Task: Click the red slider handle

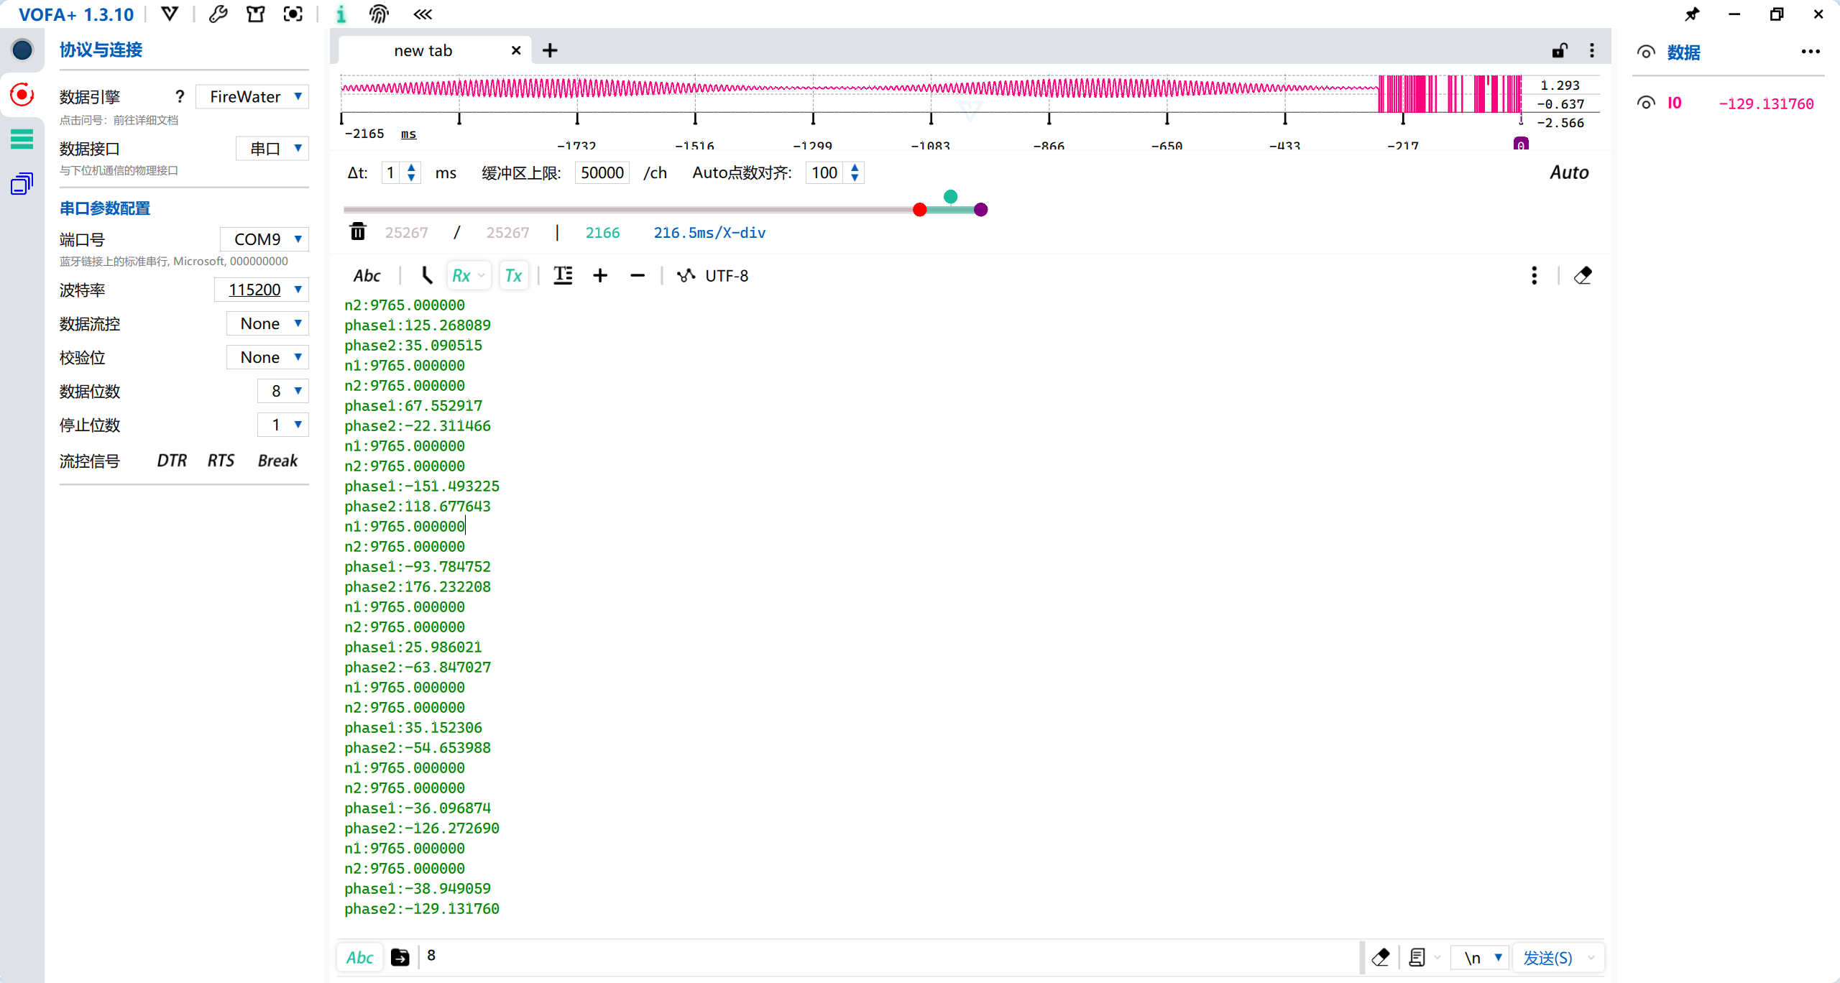Action: click(919, 210)
